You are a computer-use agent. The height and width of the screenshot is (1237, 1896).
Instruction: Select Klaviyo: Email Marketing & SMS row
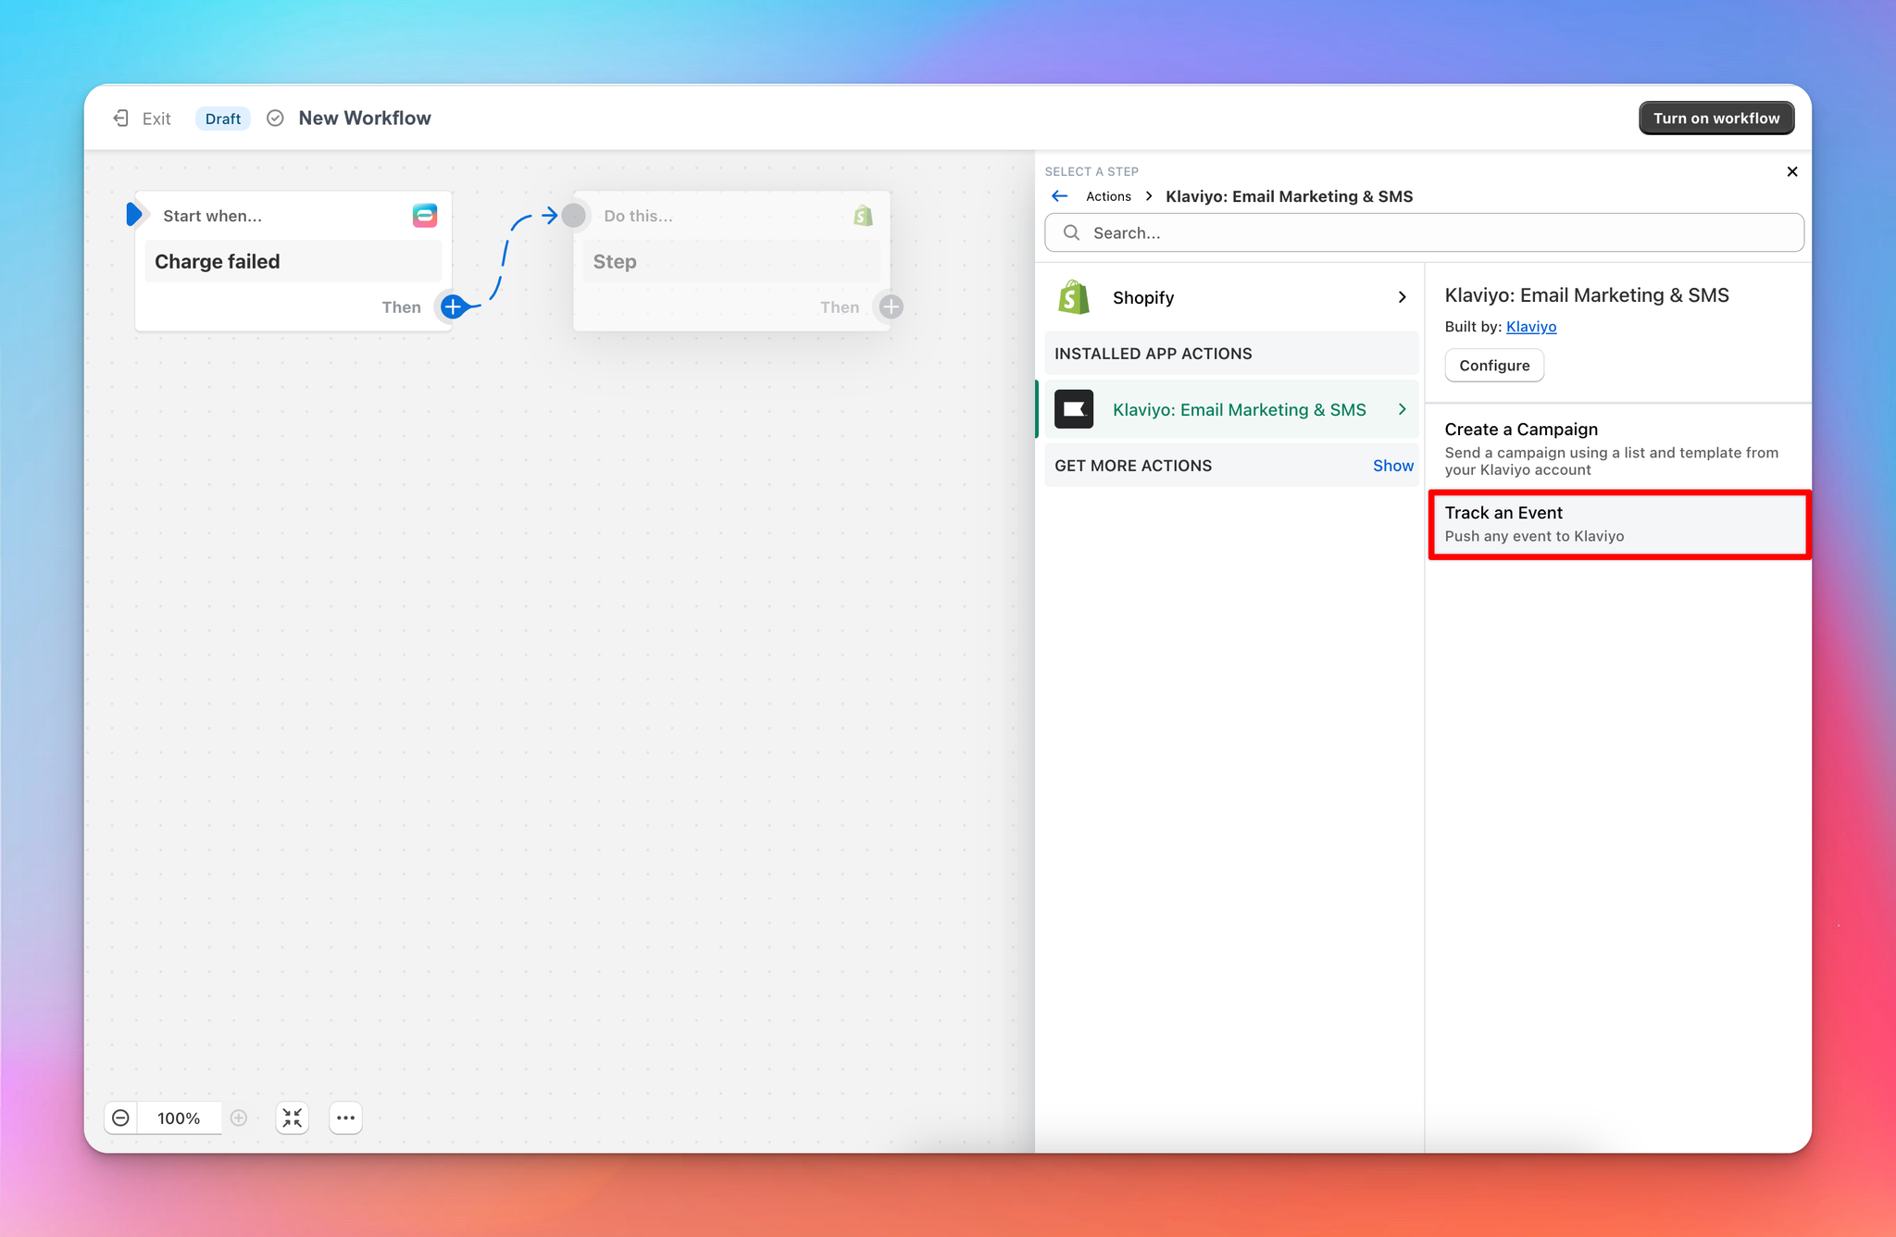pyautogui.click(x=1231, y=409)
